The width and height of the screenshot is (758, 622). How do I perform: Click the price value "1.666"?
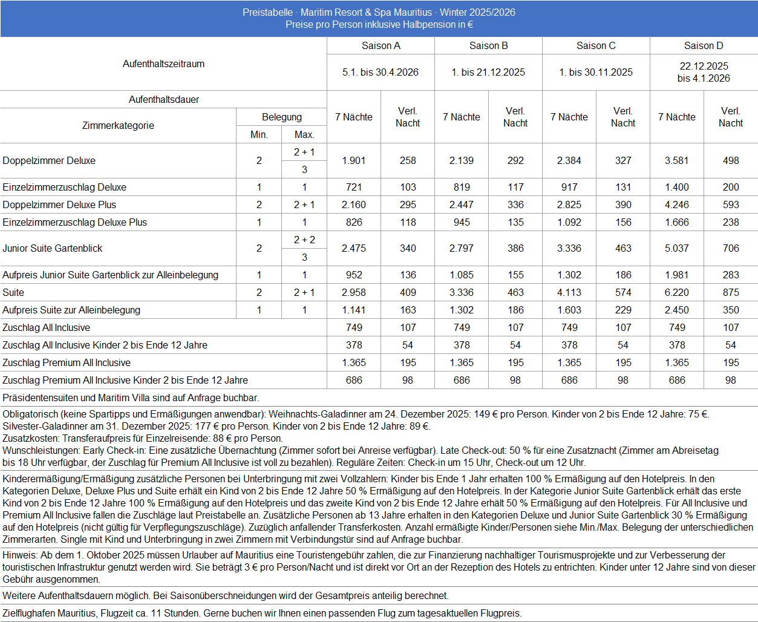(x=677, y=222)
